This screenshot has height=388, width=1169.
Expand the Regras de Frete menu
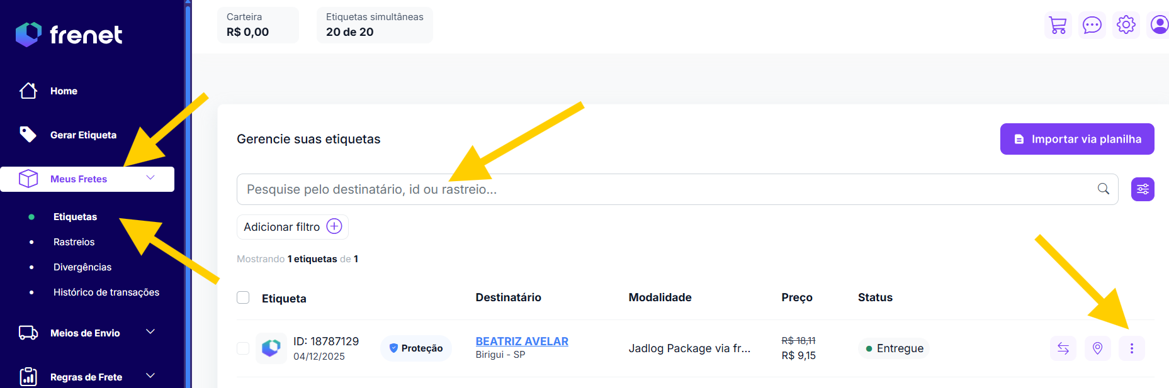(x=150, y=376)
